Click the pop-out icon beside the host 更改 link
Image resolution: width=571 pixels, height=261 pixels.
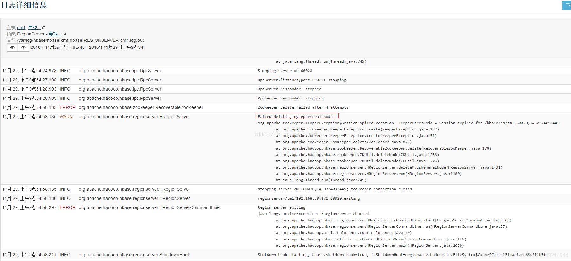[x=44, y=28]
